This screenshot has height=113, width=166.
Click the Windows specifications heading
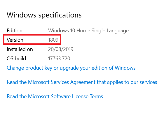(44, 15)
